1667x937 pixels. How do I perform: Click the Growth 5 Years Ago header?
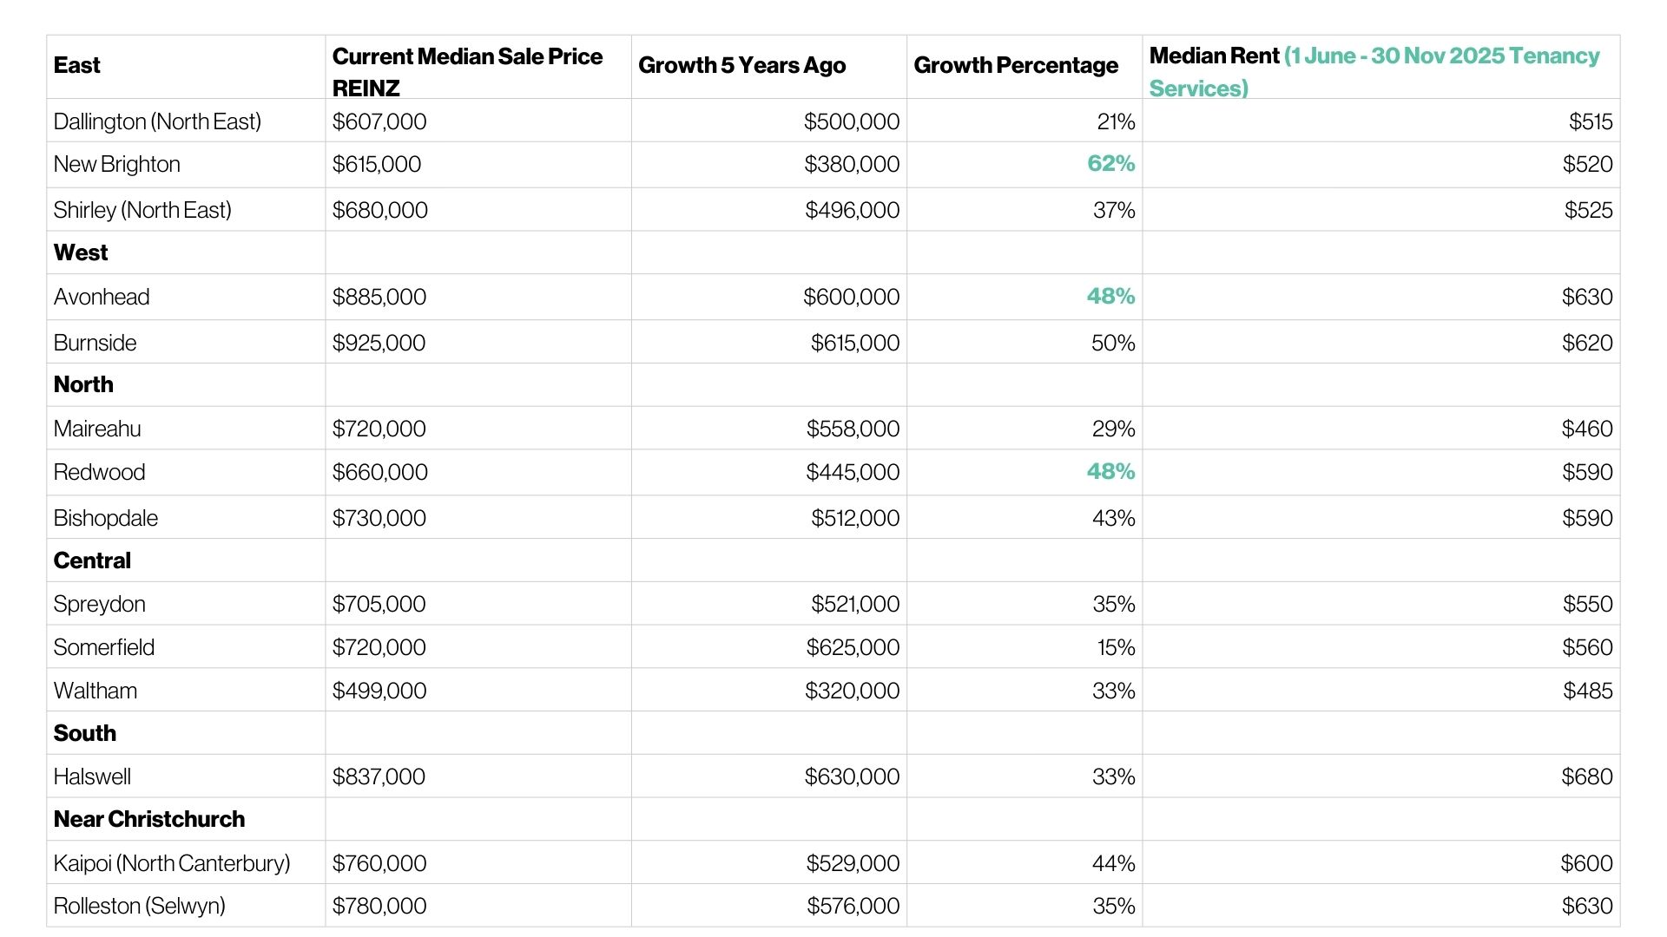741,65
